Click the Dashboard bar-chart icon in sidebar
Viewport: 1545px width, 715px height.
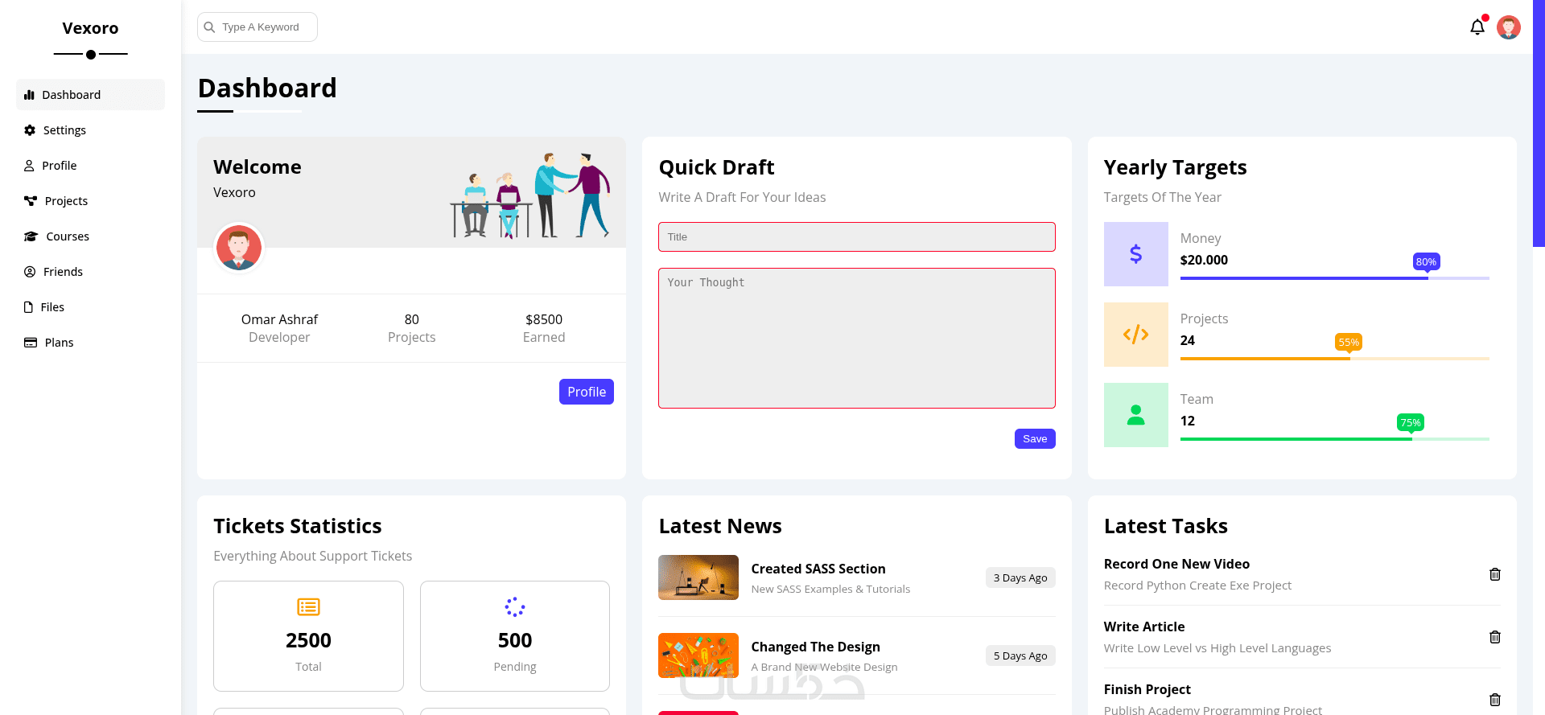tap(30, 95)
